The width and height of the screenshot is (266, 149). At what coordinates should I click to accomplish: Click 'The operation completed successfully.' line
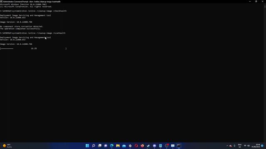click(20, 29)
